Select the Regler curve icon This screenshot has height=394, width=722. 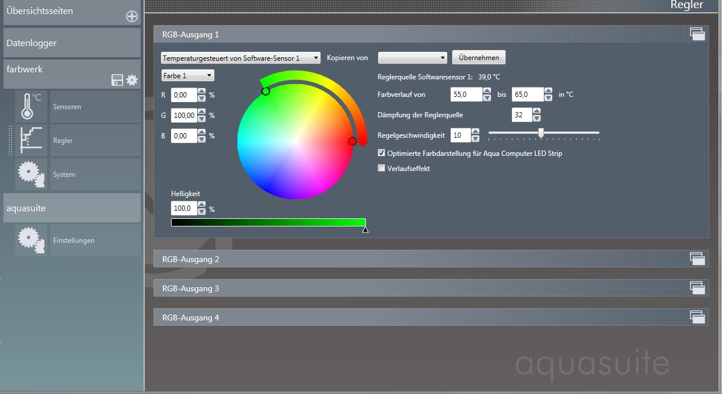31,141
